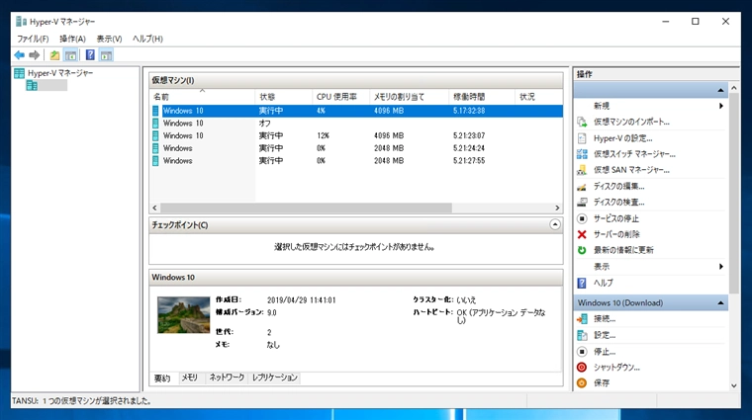752x420 pixels.
Task: Sort by CPU 使用率 column header
Action: point(341,97)
